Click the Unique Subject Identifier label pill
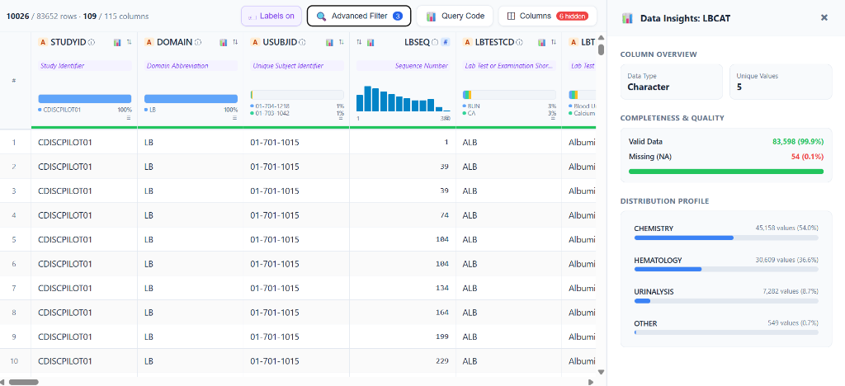This screenshot has width=845, height=386. [x=297, y=66]
